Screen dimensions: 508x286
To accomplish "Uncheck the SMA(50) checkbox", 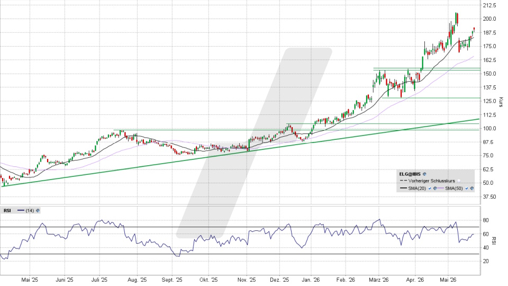I will point(467,189).
